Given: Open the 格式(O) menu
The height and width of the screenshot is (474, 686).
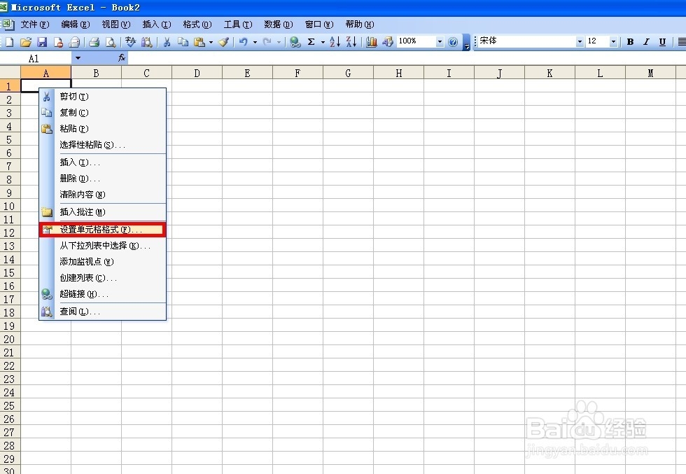Looking at the screenshot, I should click(x=197, y=25).
